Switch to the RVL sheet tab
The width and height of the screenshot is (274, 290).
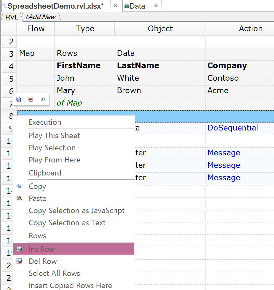coord(12,17)
